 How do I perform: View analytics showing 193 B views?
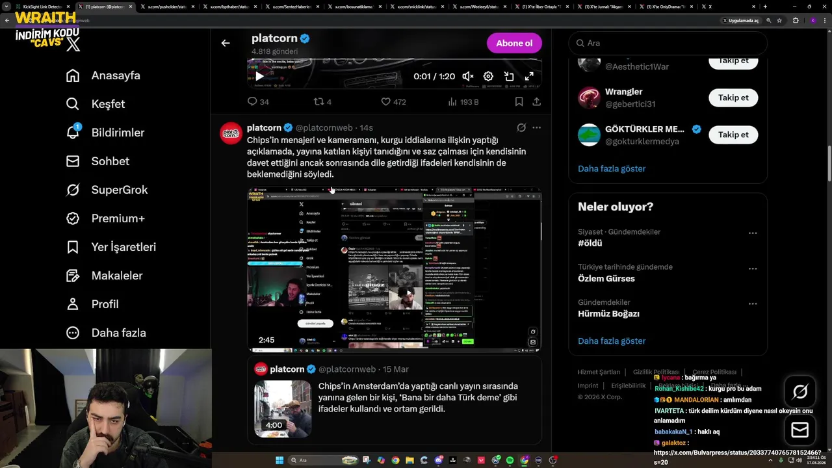[x=463, y=101]
